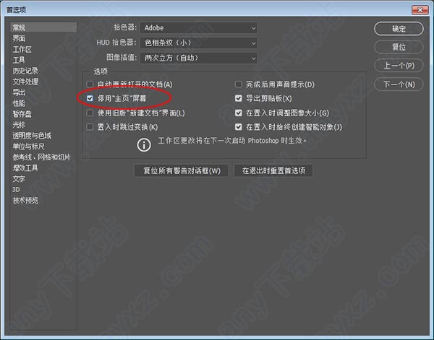Select 界面 in preferences sidebar
This screenshot has height=340, width=434.
[19, 38]
